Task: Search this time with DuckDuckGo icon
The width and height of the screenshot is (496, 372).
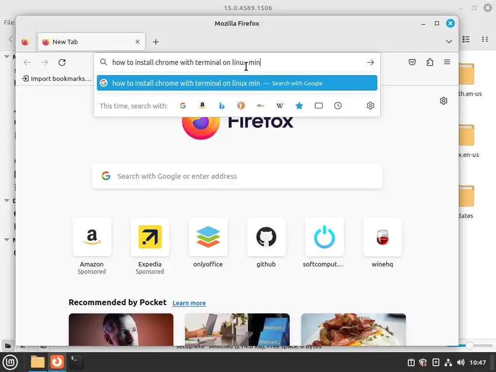Action: point(241,106)
